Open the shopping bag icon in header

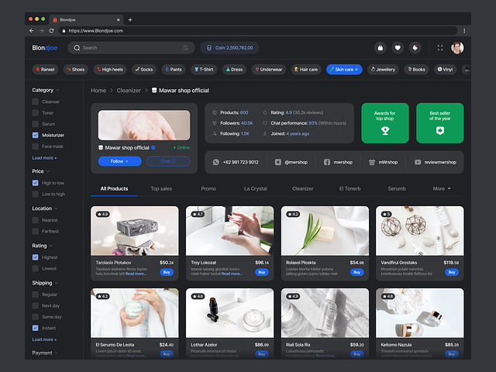tap(380, 47)
